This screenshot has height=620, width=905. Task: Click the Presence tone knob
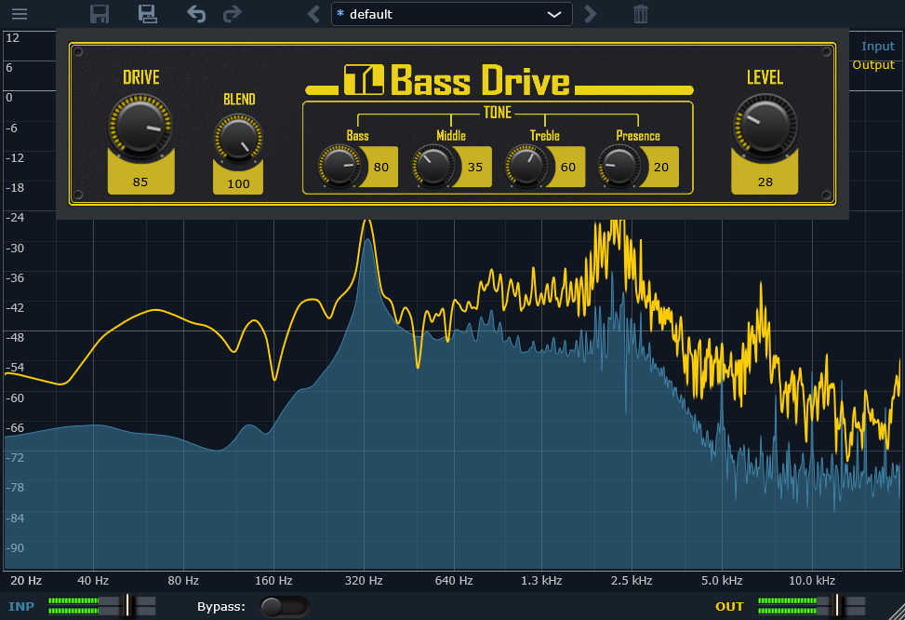pyautogui.click(x=619, y=167)
